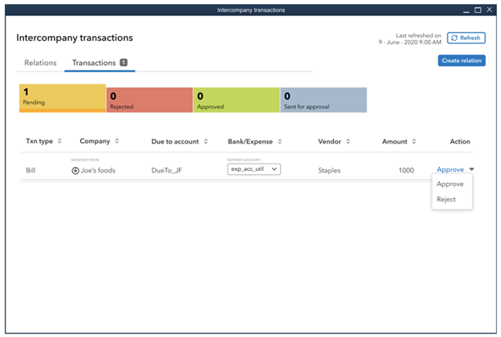Toggle the arrow next to Approve action
501x337 pixels.
pyautogui.click(x=470, y=169)
